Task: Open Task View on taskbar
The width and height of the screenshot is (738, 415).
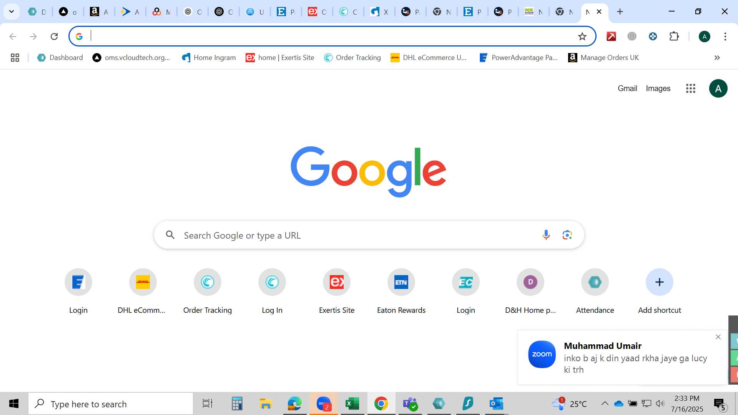Action: (x=208, y=403)
